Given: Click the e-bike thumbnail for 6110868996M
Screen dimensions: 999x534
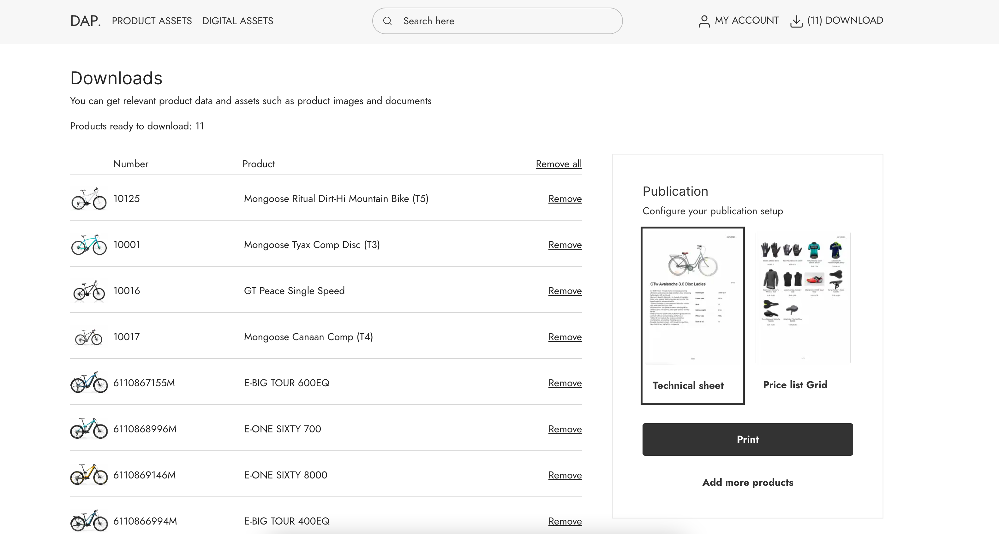Looking at the screenshot, I should pyautogui.click(x=89, y=429).
